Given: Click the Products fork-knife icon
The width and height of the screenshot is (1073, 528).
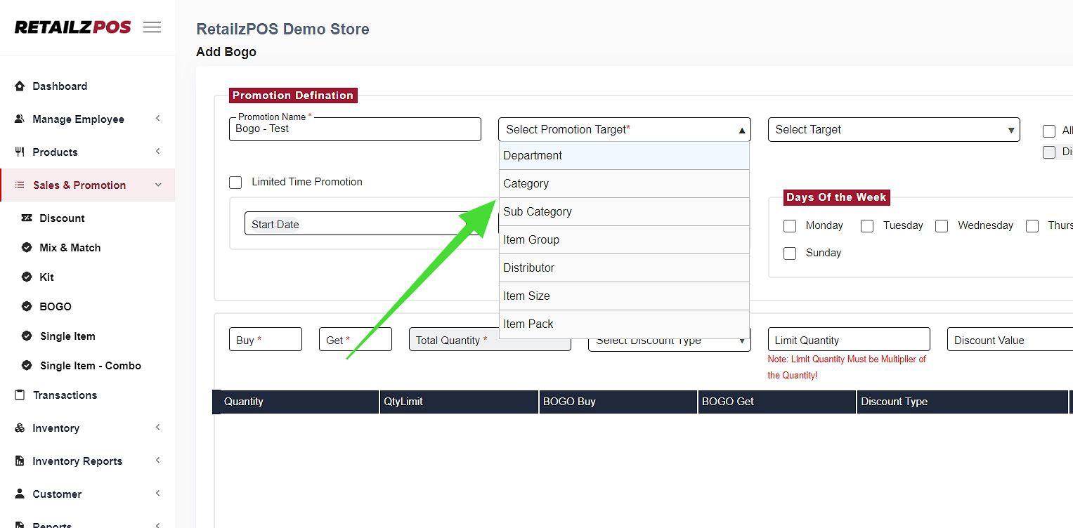Looking at the screenshot, I should (x=20, y=152).
